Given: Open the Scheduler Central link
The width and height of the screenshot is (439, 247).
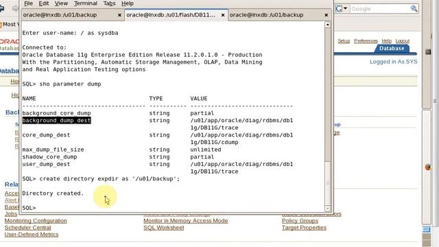Looking at the screenshot, I should (27, 228).
